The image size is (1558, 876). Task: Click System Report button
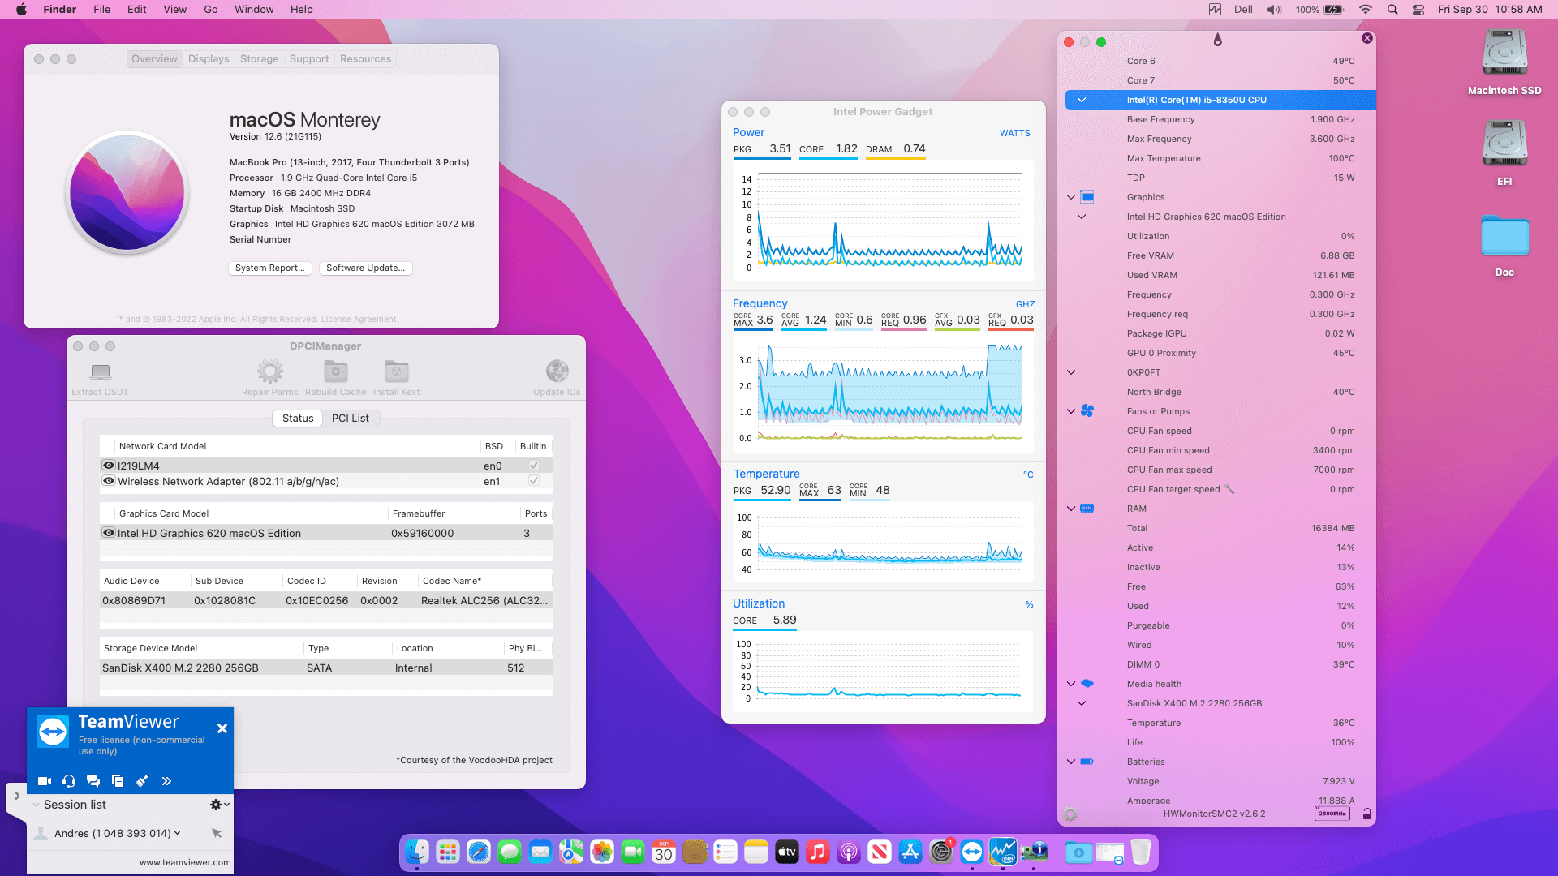[x=270, y=268]
